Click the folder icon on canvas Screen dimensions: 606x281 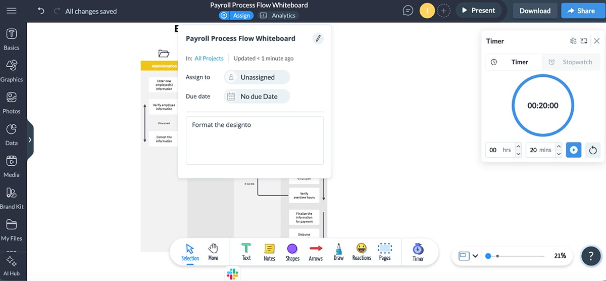click(164, 53)
